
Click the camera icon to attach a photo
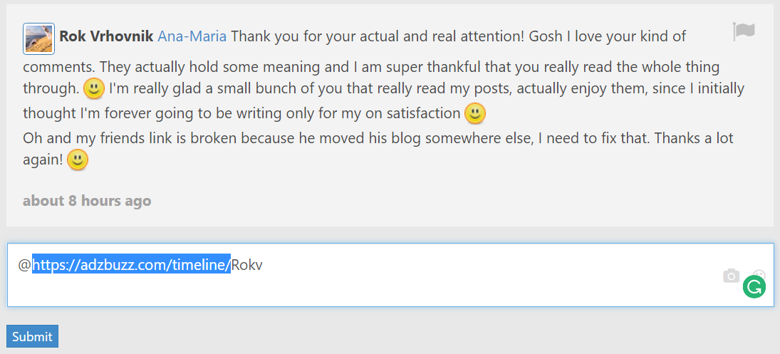pyautogui.click(x=731, y=276)
